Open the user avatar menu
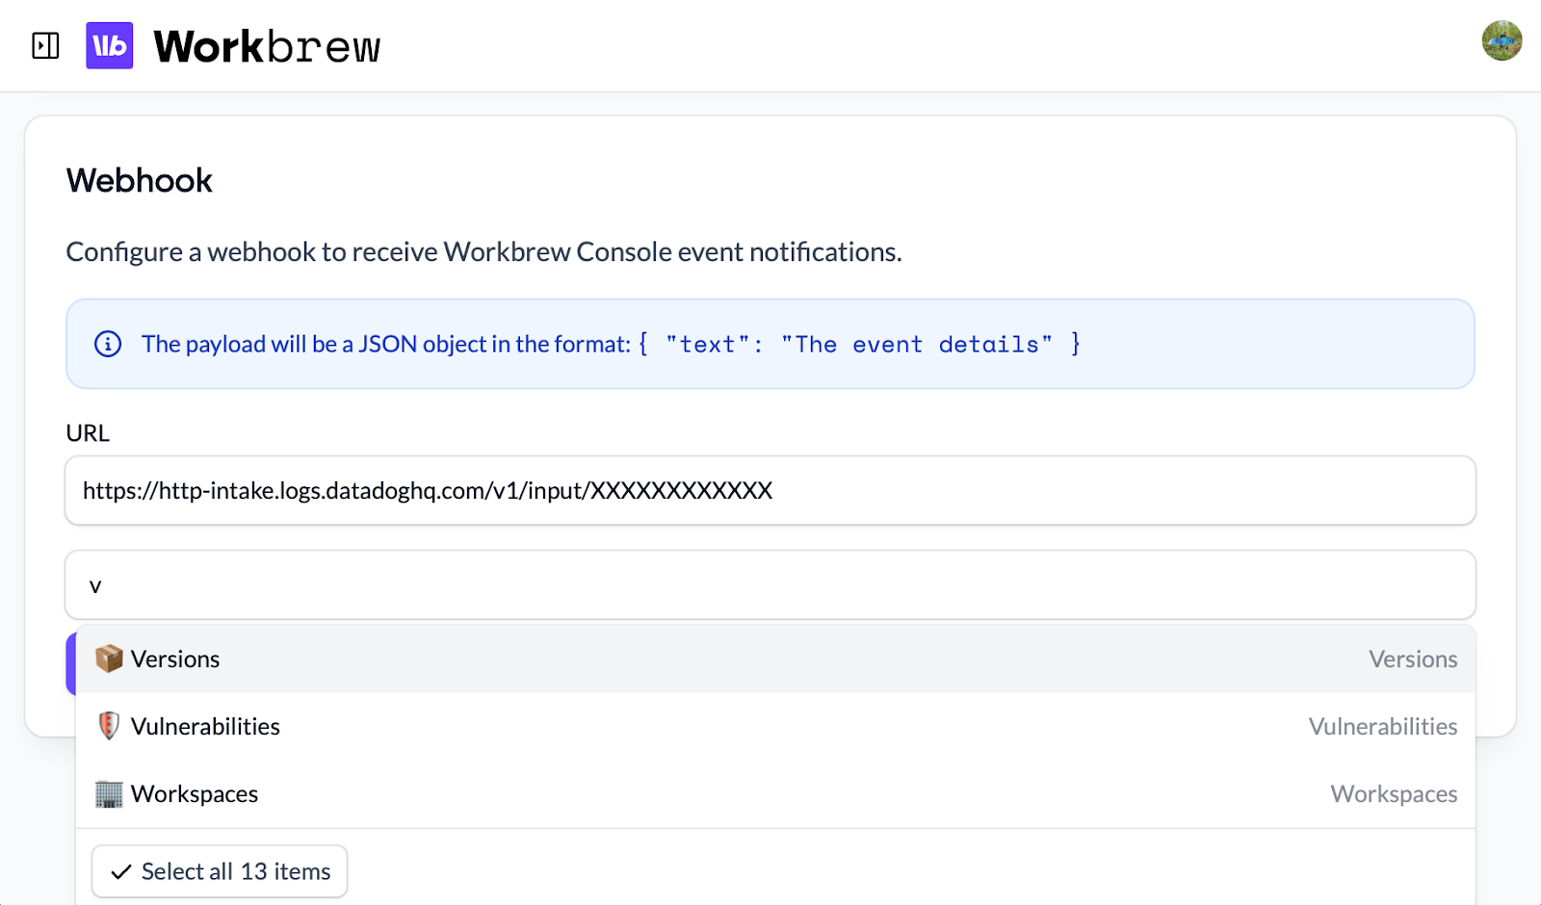Viewport: 1541px width, 905px height. (x=1502, y=40)
